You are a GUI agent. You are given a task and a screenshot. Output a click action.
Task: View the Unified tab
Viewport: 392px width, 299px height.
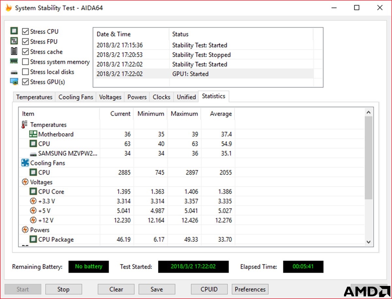tap(187, 97)
